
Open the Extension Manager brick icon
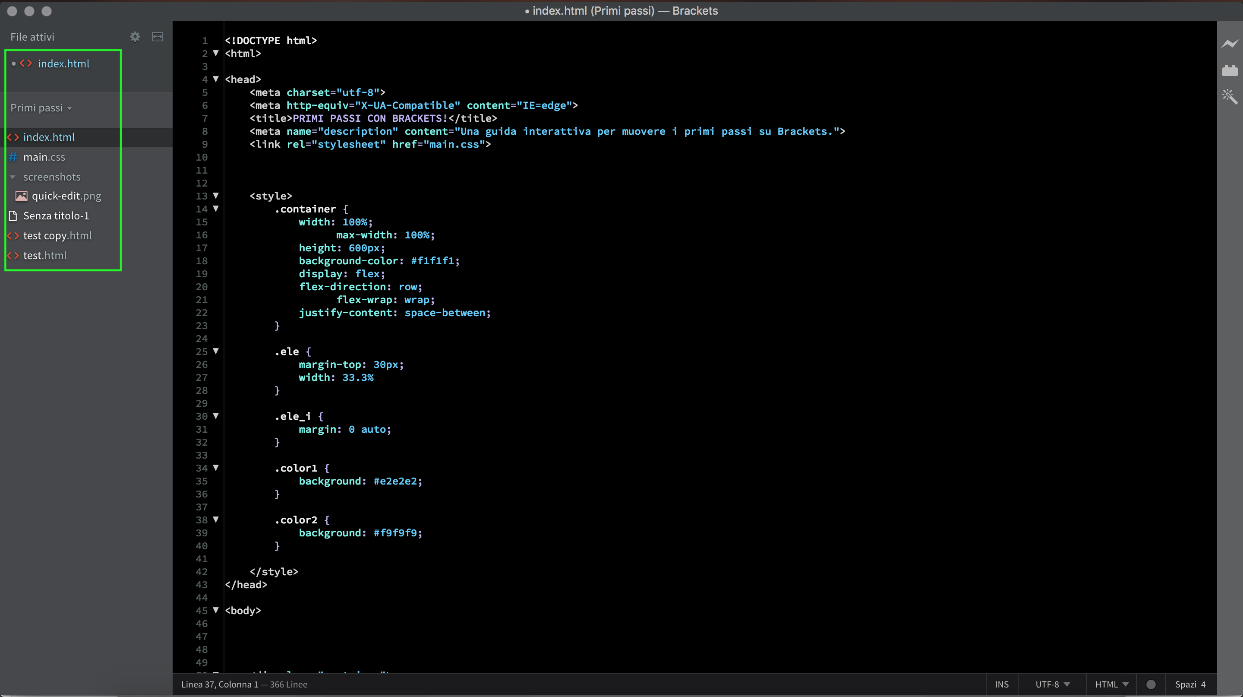[x=1230, y=71]
